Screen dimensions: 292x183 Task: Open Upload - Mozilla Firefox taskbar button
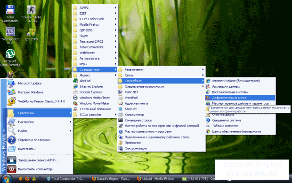coord(156,179)
